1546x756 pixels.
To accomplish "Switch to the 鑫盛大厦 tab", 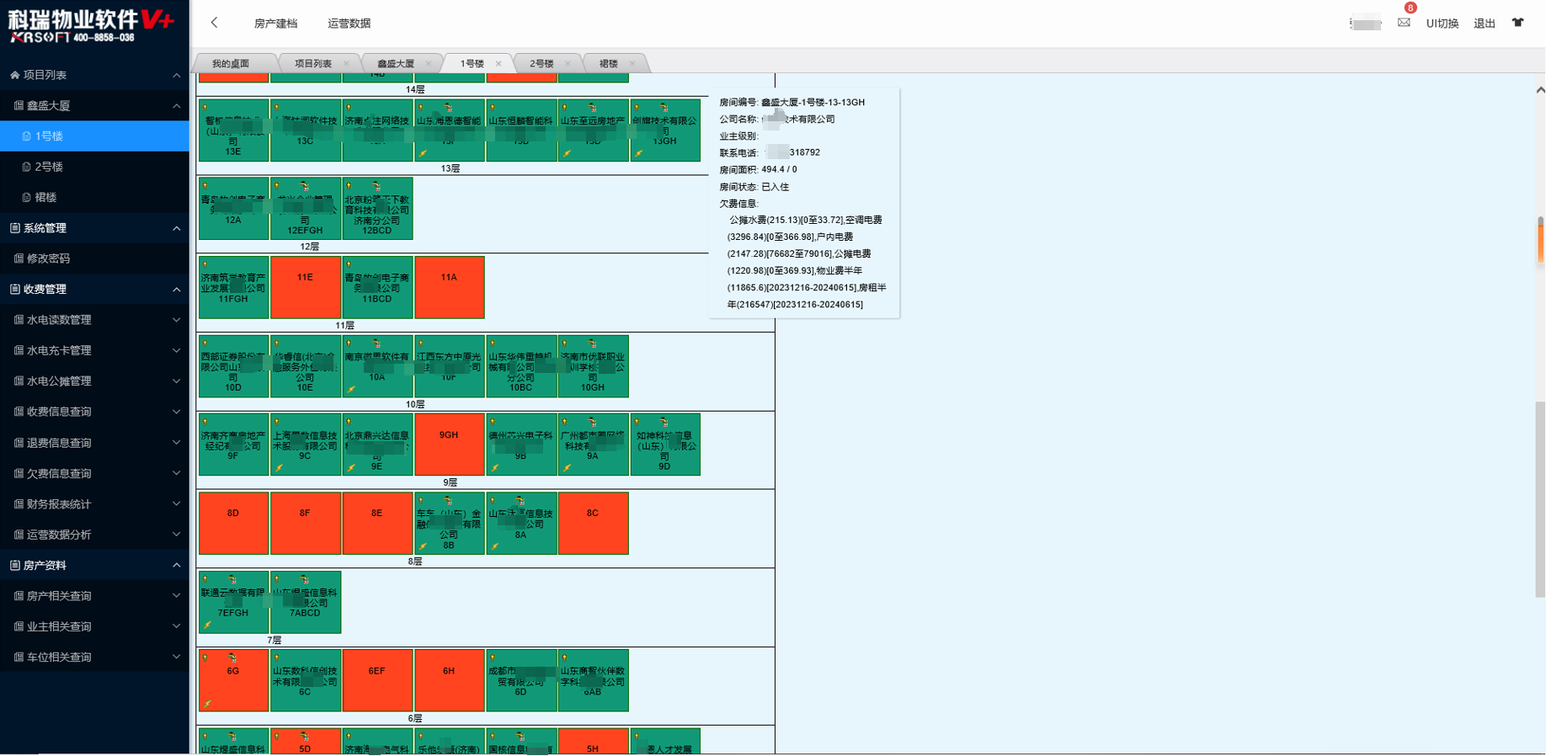I will click(396, 64).
